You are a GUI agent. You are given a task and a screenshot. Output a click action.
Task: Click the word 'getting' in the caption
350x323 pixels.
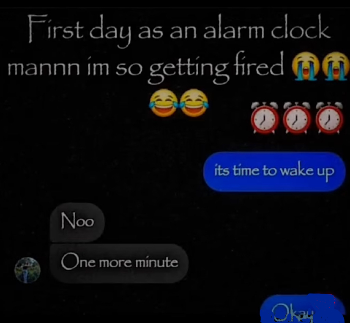[x=189, y=69]
